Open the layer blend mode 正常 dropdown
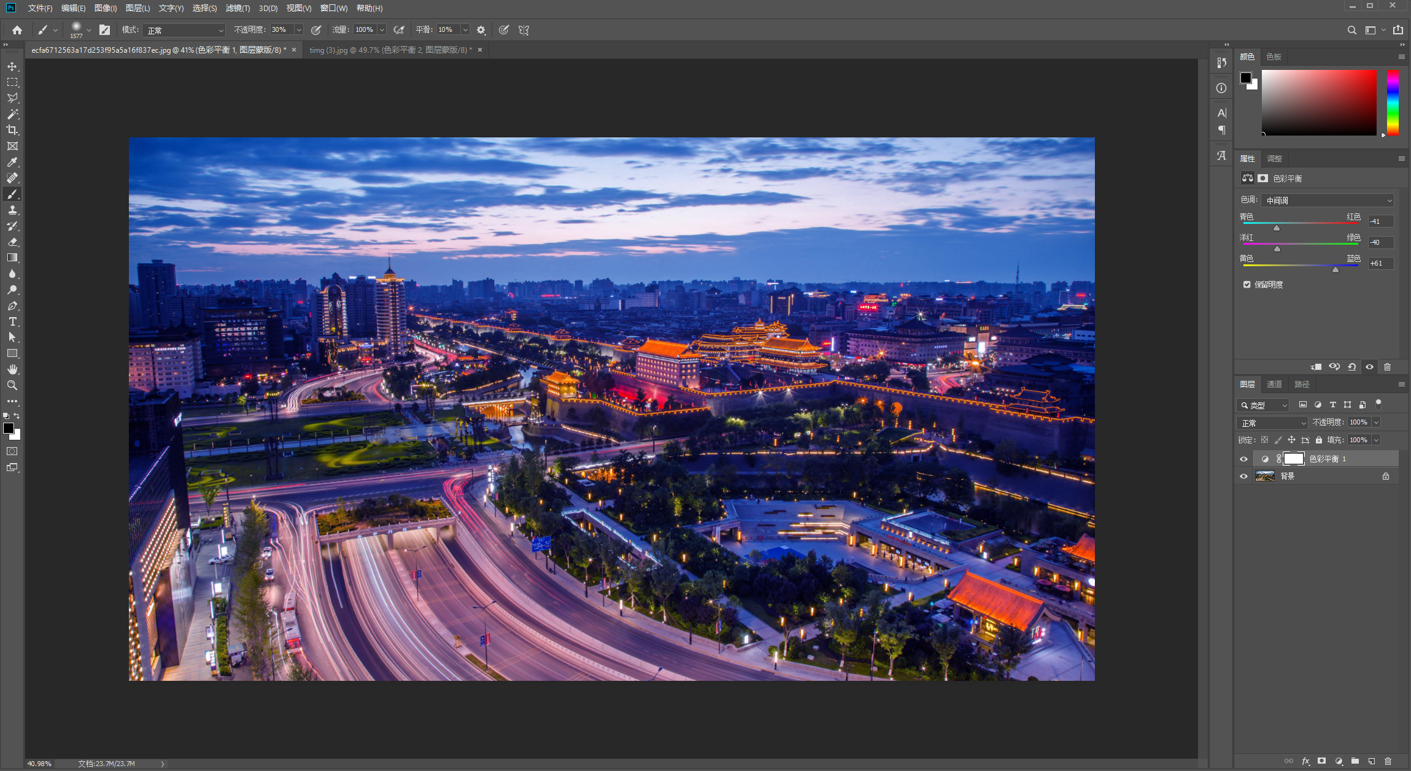 [1273, 423]
